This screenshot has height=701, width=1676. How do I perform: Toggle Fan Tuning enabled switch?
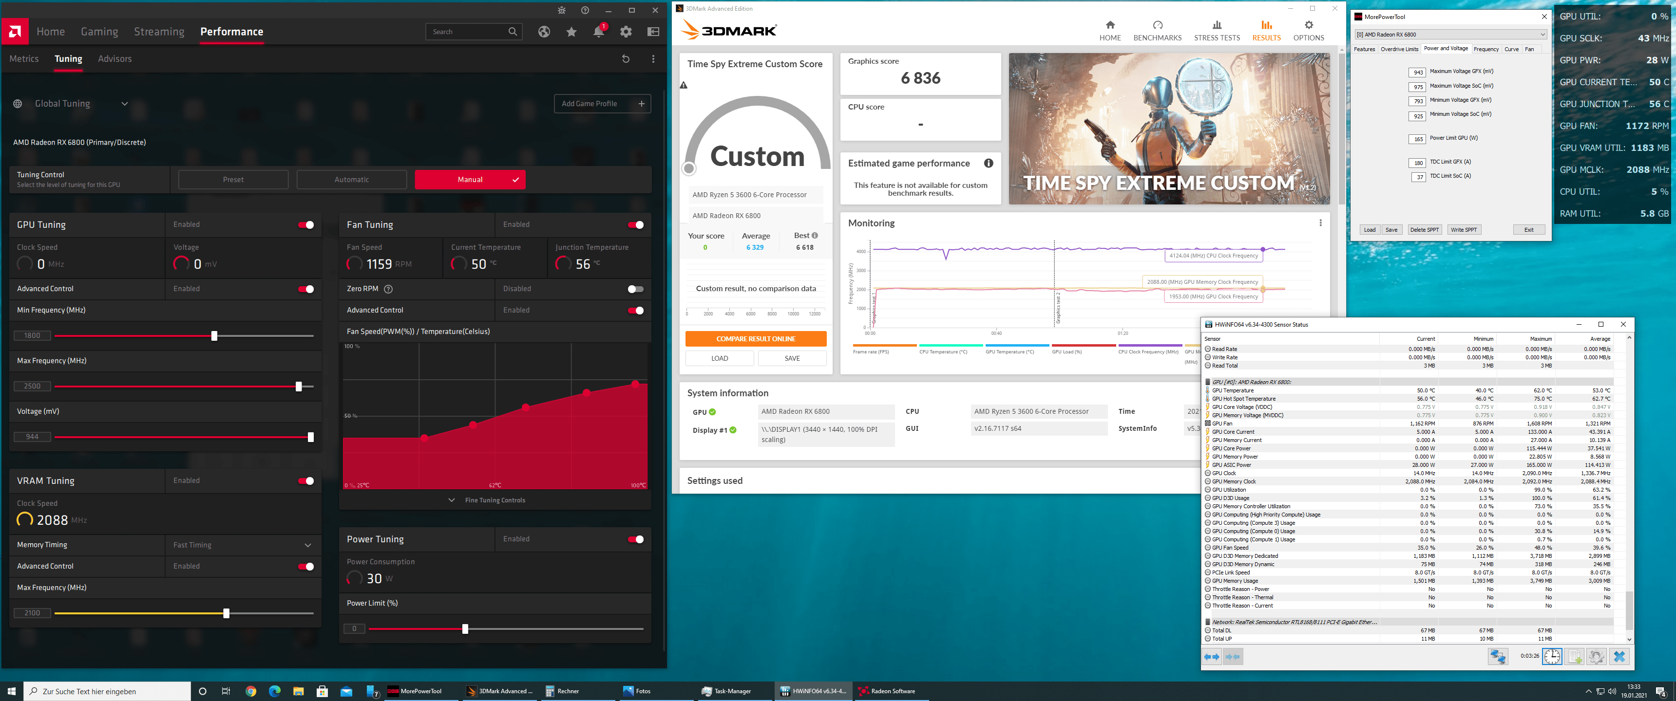tap(636, 225)
